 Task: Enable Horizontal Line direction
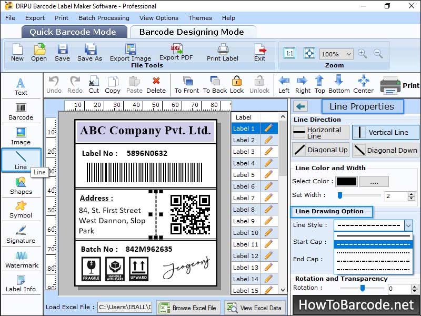319,132
